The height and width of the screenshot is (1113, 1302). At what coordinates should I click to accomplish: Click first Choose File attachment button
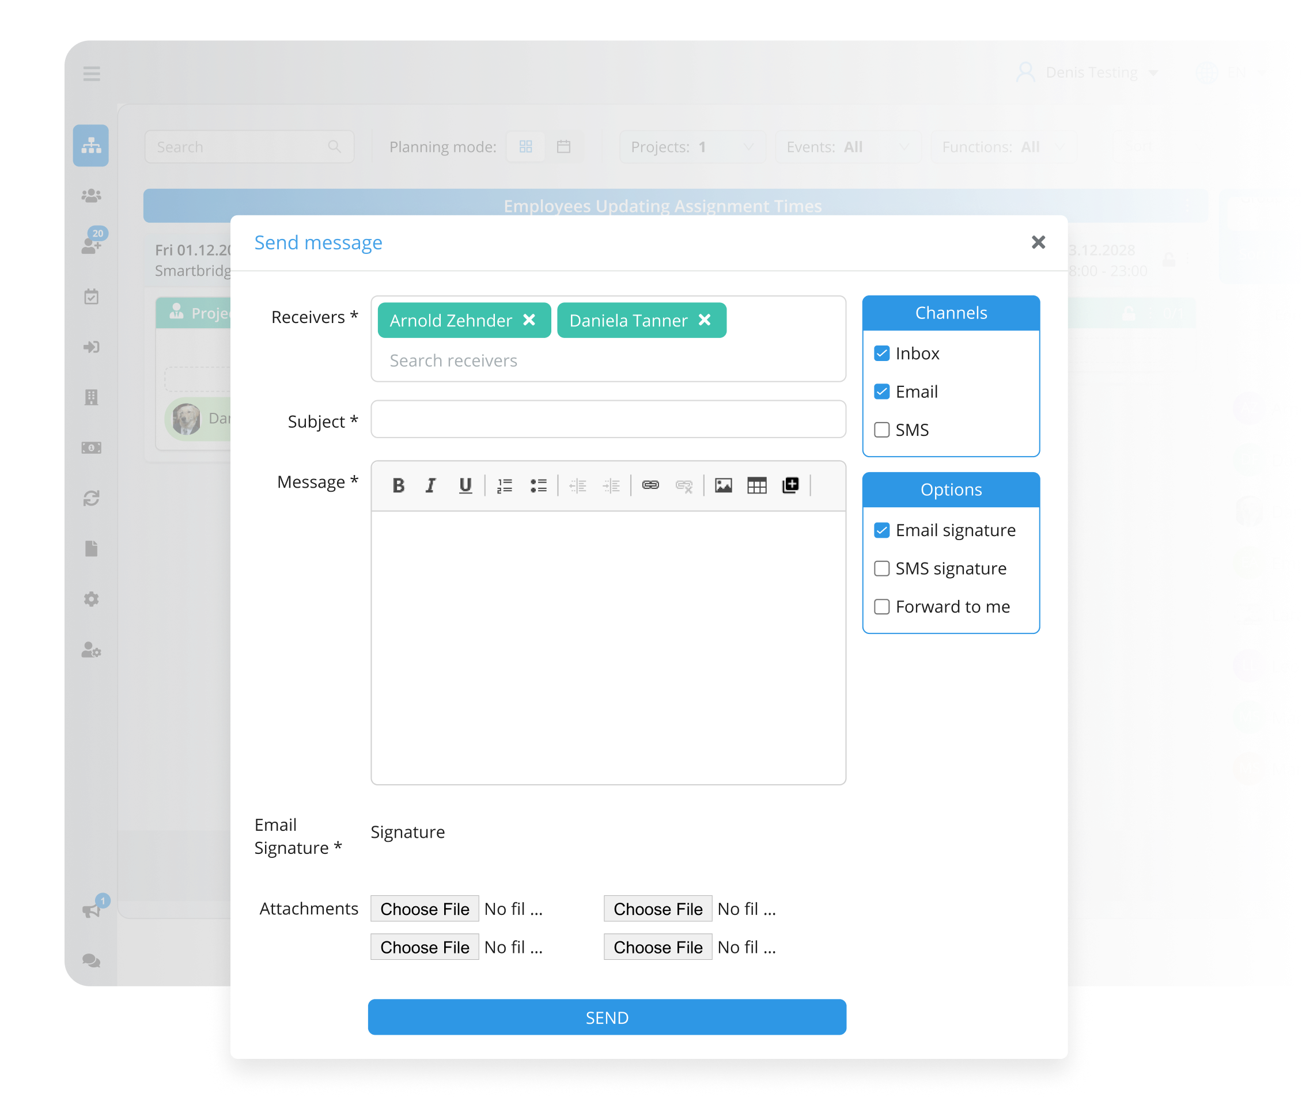[x=425, y=909]
